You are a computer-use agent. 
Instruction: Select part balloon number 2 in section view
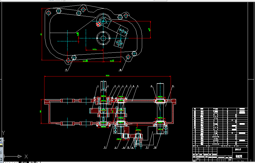click(x=108, y=86)
